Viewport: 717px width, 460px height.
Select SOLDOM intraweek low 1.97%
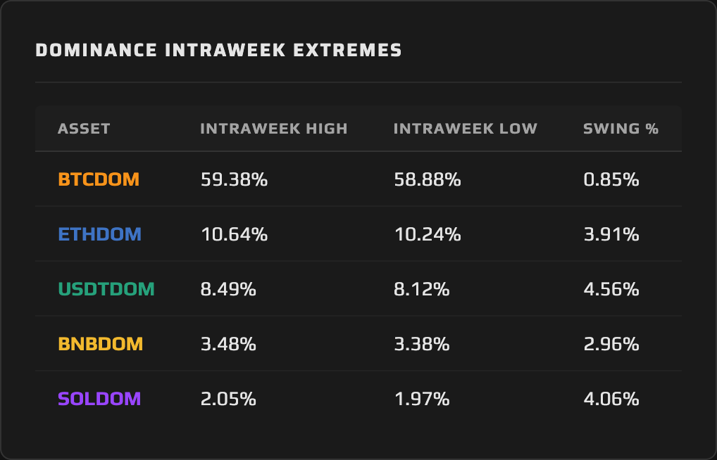[422, 398]
